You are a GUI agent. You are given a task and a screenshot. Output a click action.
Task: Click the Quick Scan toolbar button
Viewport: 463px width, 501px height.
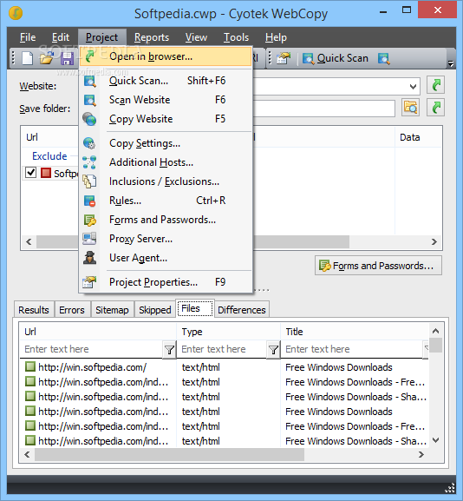coord(336,58)
